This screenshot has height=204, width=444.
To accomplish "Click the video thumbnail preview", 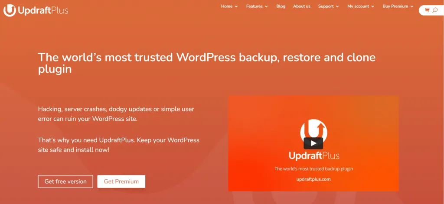I will click(x=313, y=143).
